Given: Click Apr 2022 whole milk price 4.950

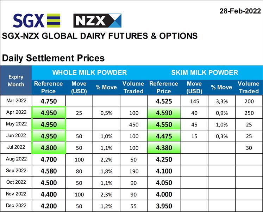Looking at the screenshot, I should point(49,113).
